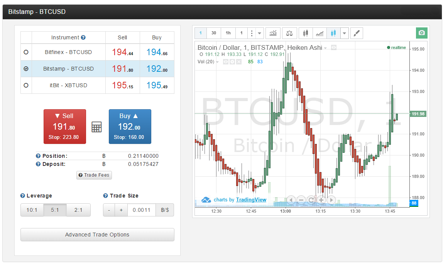Select Bitfinex - BTCUSD radio button
The image size is (448, 267).
coord(26,52)
